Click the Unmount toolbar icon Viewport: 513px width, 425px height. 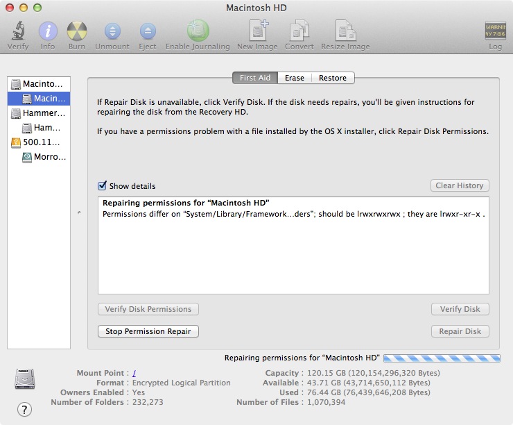112,31
